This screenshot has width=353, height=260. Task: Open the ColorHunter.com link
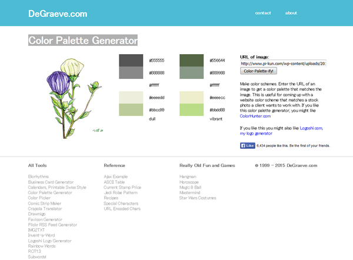(x=255, y=116)
